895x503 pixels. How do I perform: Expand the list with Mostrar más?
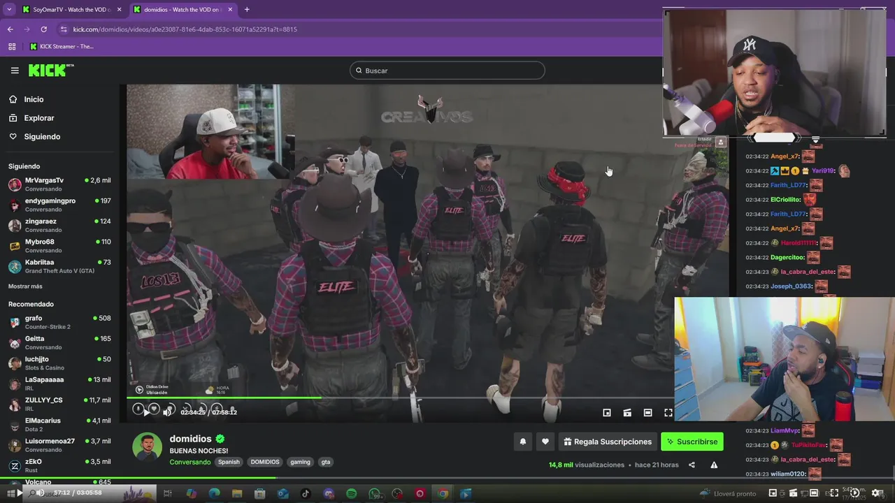point(25,286)
